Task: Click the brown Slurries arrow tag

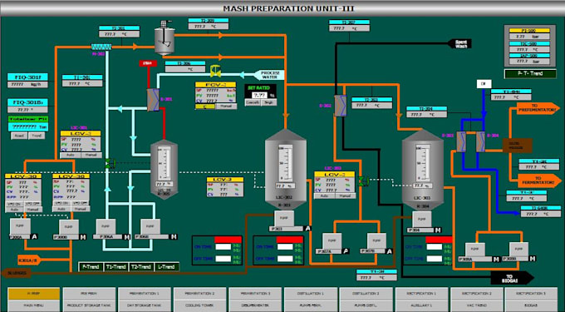Action: (x=16, y=273)
